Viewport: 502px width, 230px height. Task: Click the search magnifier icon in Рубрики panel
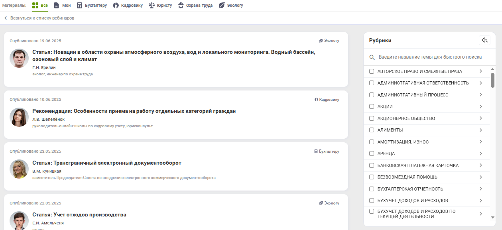coord(372,57)
